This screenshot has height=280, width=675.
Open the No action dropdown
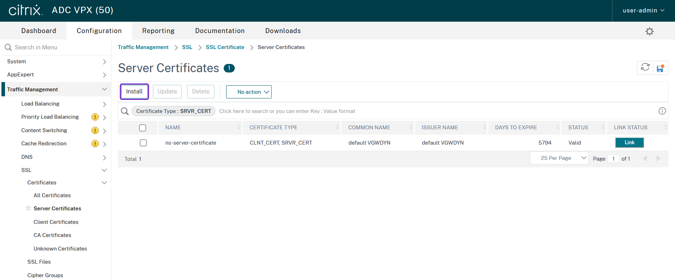pyautogui.click(x=249, y=92)
